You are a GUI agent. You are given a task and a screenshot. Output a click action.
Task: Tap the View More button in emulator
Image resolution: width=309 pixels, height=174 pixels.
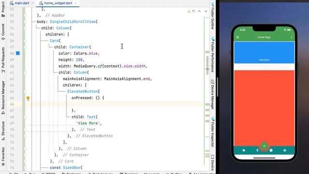coord(264,60)
